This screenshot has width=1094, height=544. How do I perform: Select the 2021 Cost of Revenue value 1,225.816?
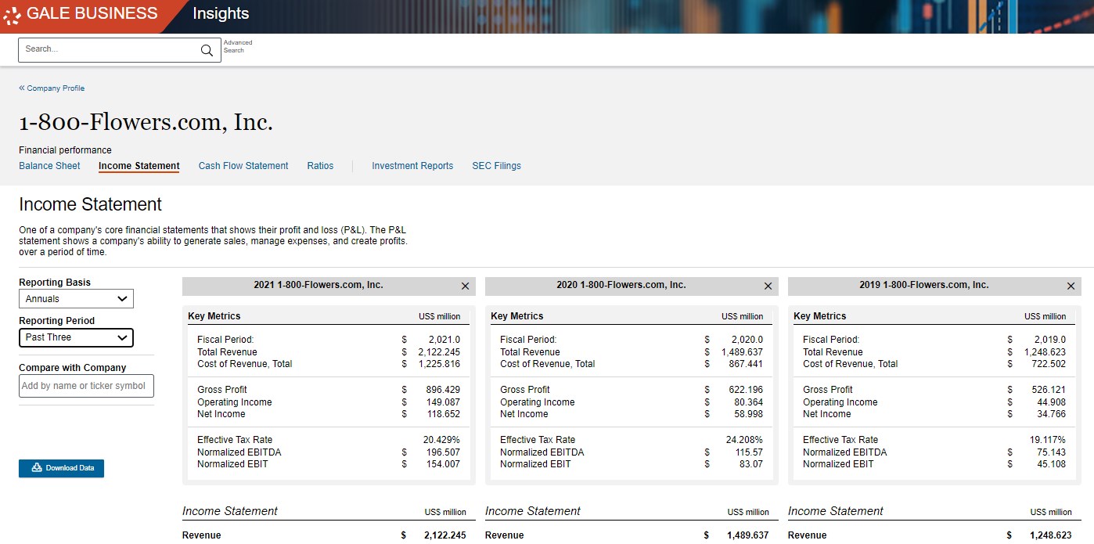pyautogui.click(x=439, y=364)
